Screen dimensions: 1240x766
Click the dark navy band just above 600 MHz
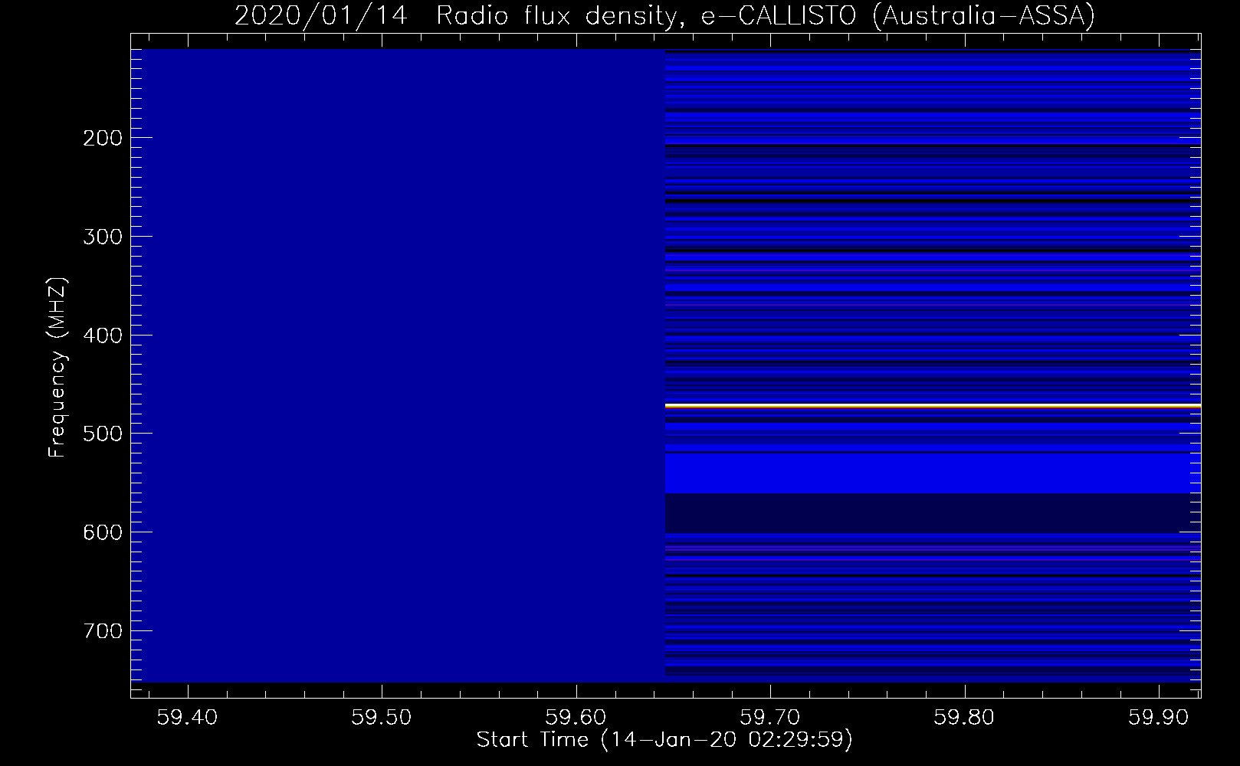(x=933, y=513)
